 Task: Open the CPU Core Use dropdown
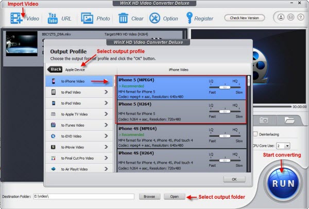pos(287,146)
